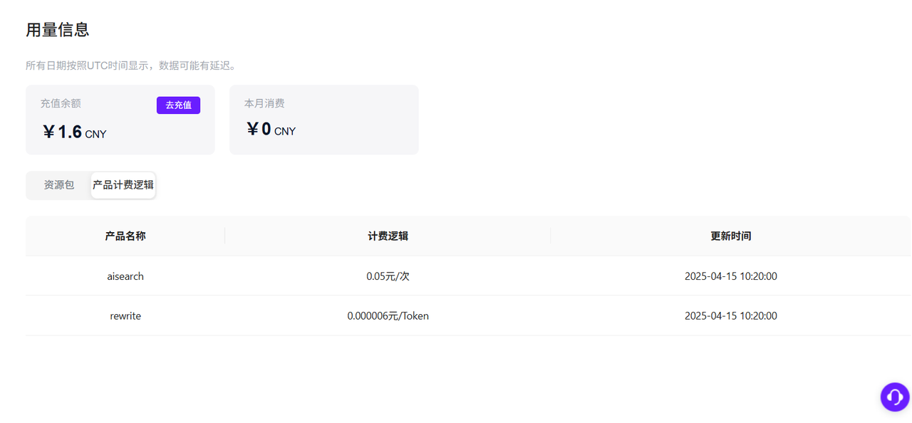Click the rewrite update time cell
Viewport: 912px width, 423px height.
point(730,315)
